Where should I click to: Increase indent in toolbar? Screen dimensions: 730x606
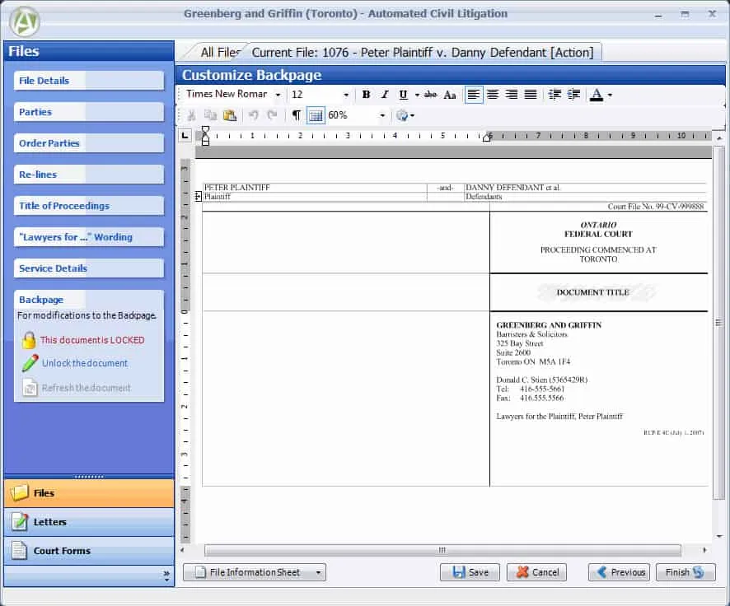(573, 95)
